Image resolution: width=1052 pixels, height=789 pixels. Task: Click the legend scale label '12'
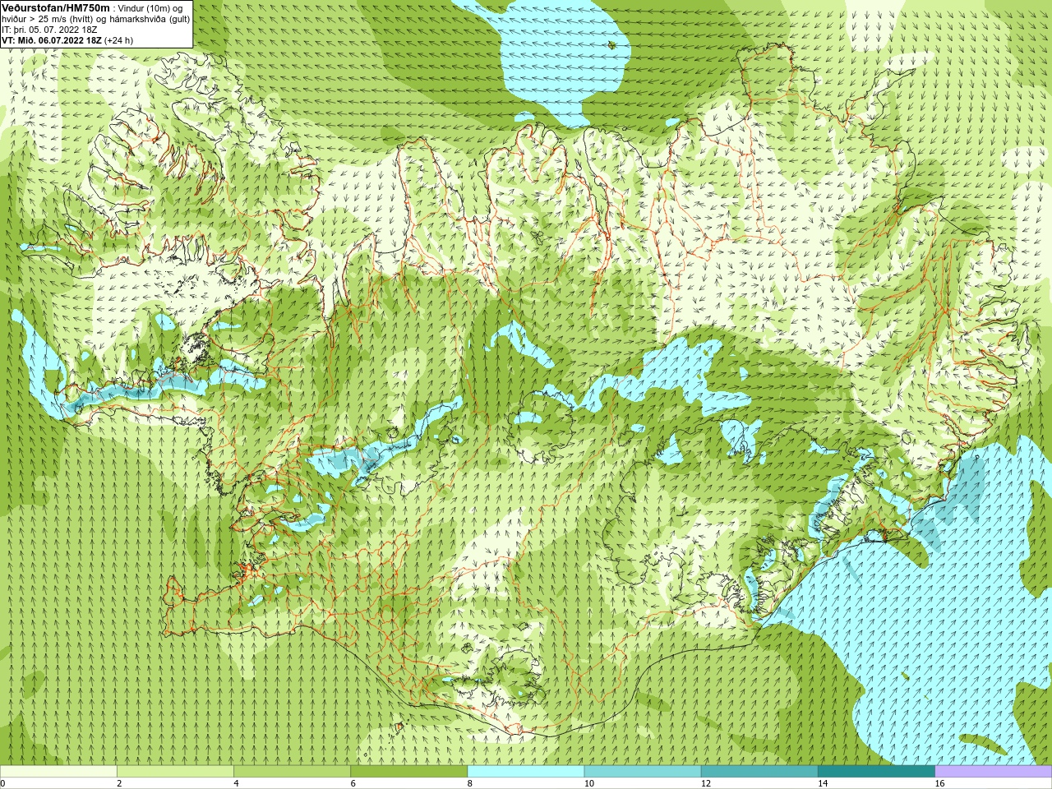(705, 783)
